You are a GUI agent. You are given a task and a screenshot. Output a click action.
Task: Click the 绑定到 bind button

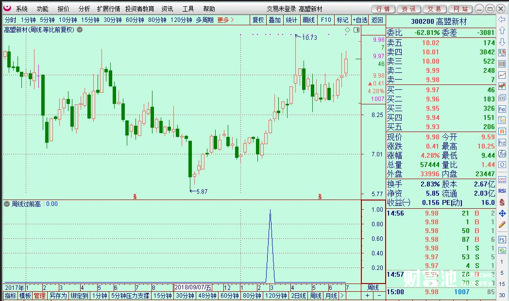79,296
